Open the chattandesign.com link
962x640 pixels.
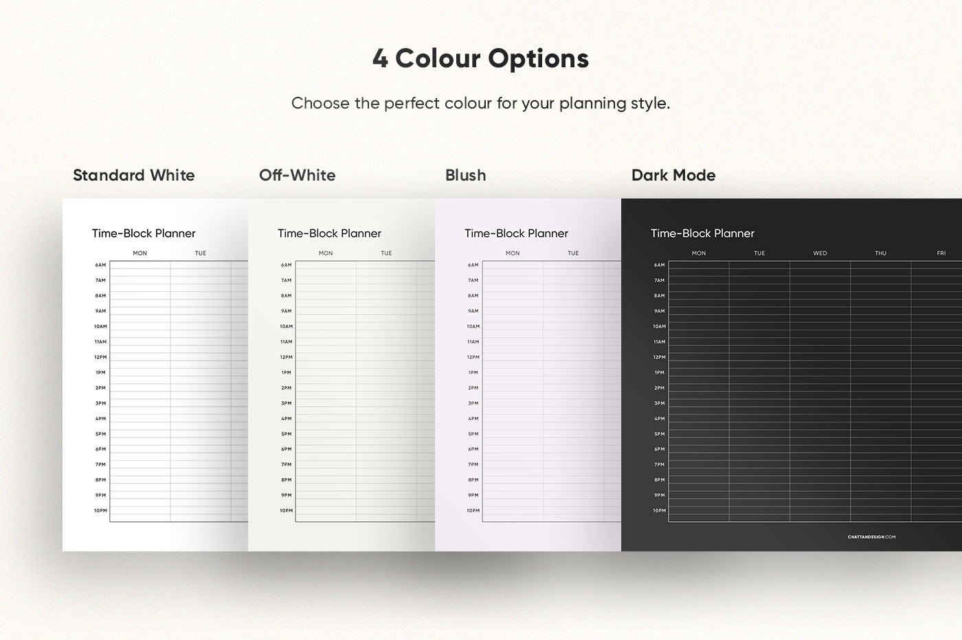(x=871, y=537)
